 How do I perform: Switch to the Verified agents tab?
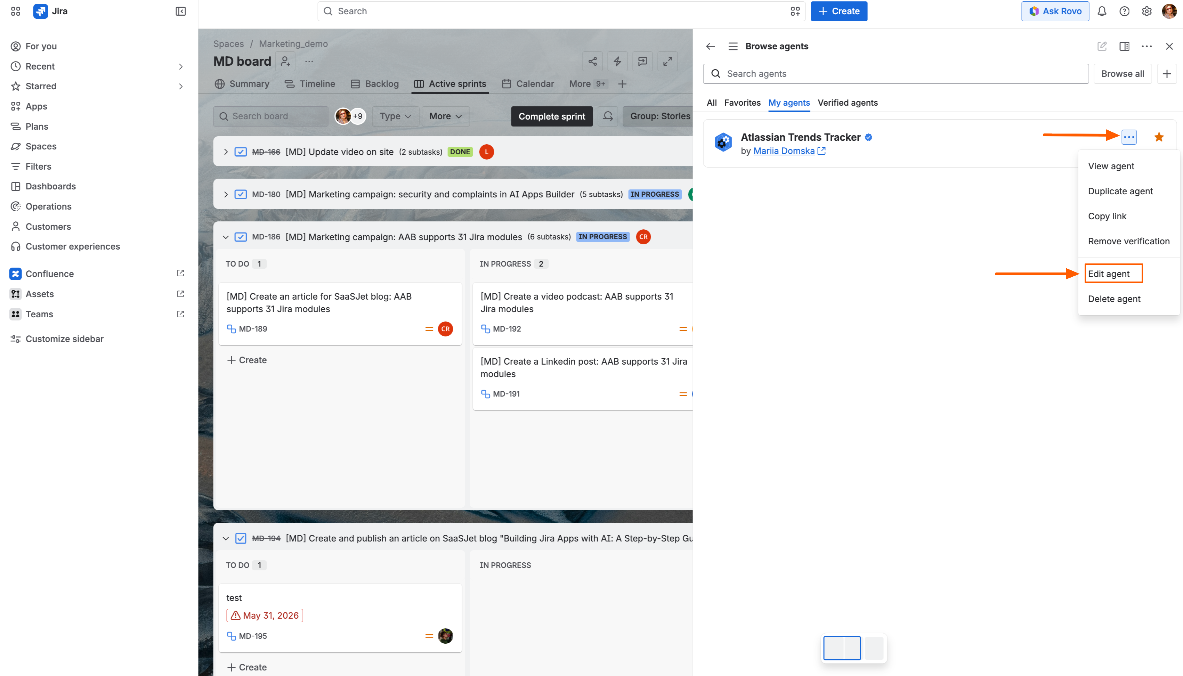(848, 103)
